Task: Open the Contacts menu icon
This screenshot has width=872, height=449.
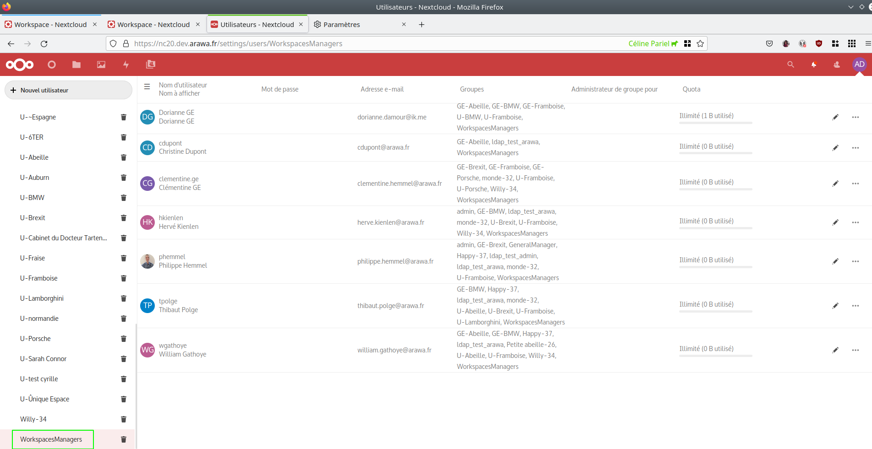Action: pos(836,65)
